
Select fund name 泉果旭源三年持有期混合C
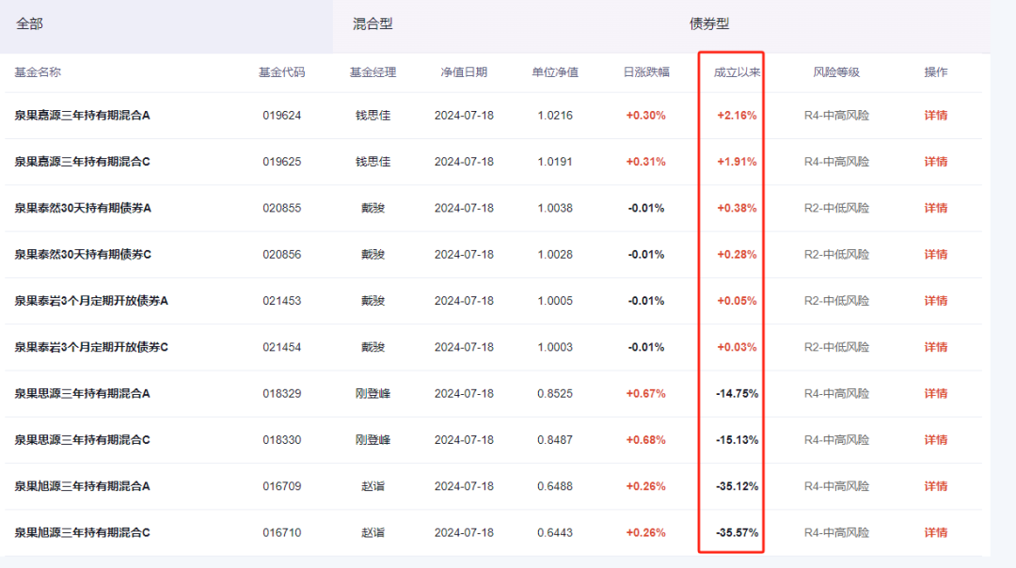[82, 532]
